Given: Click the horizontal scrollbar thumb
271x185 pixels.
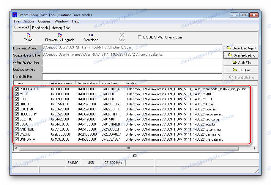Looking at the screenshot, I should [x=129, y=148].
